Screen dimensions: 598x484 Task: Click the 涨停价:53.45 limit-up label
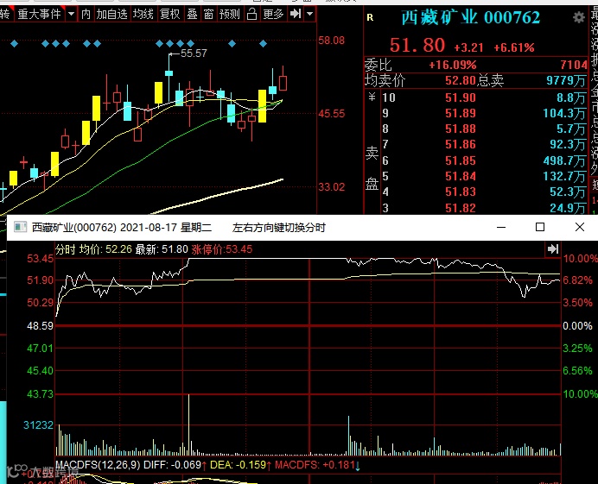tap(221, 249)
